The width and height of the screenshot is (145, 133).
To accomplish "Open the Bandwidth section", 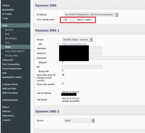I will point(8,10).
